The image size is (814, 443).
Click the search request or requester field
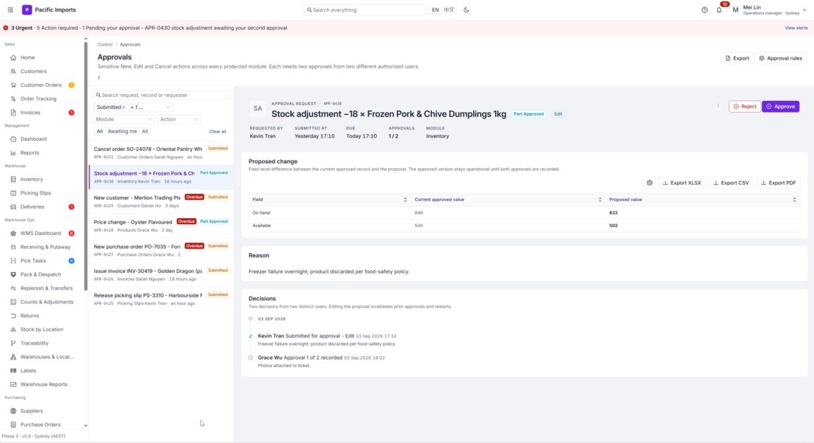(161, 95)
